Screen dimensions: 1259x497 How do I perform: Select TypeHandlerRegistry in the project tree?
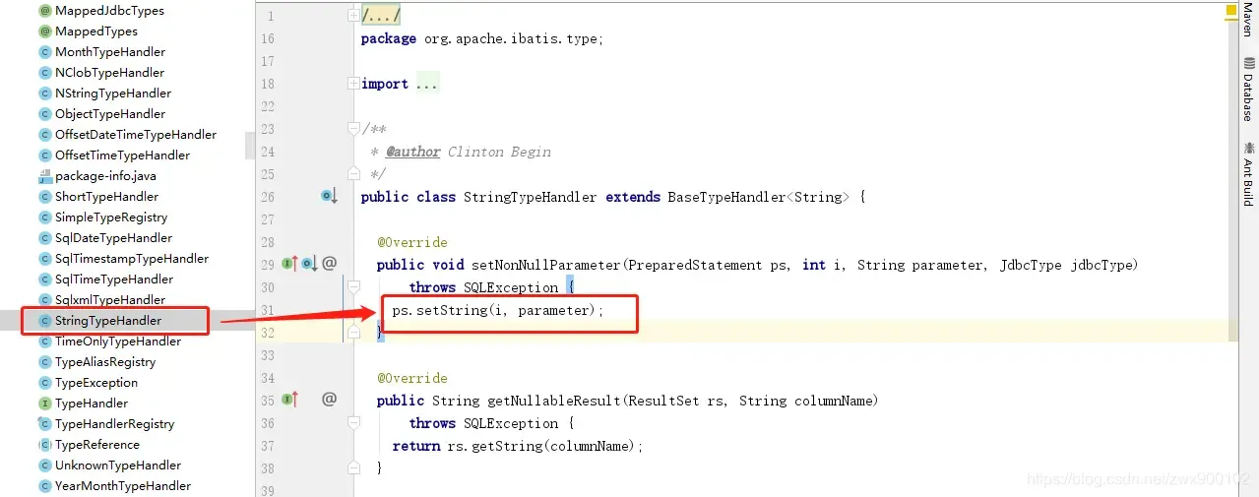(114, 424)
